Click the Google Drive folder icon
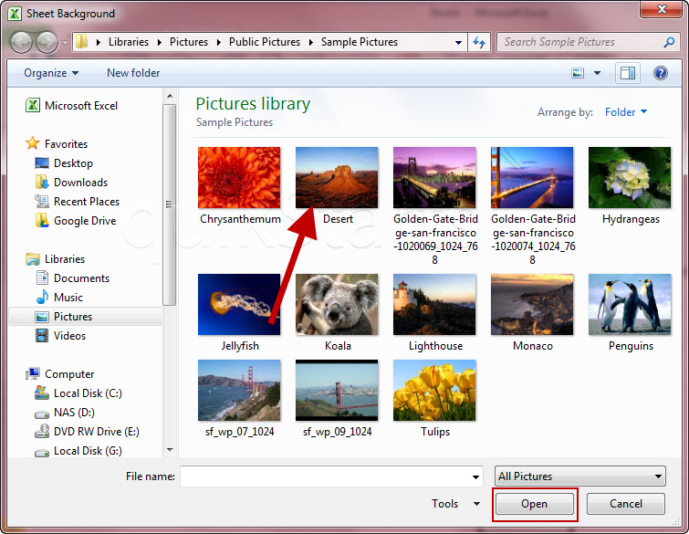The width and height of the screenshot is (689, 534). click(42, 220)
